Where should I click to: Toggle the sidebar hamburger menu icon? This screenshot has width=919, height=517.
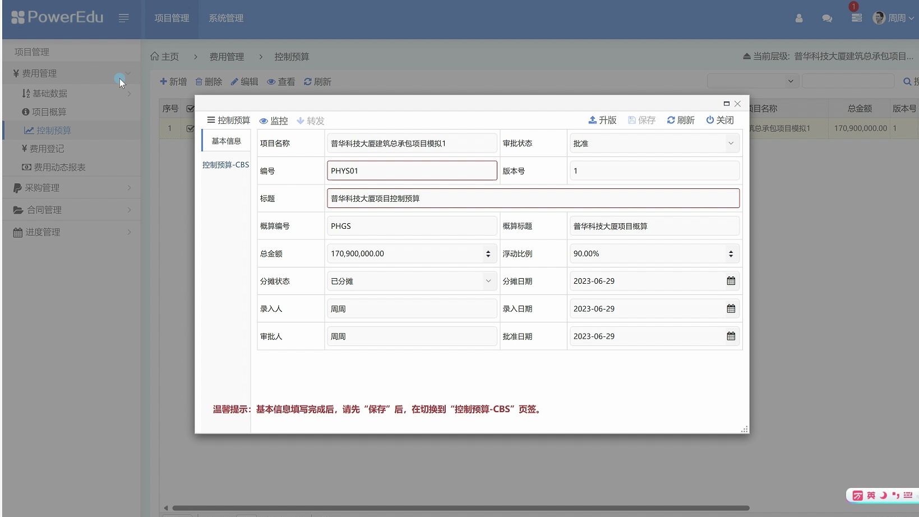[x=124, y=18]
